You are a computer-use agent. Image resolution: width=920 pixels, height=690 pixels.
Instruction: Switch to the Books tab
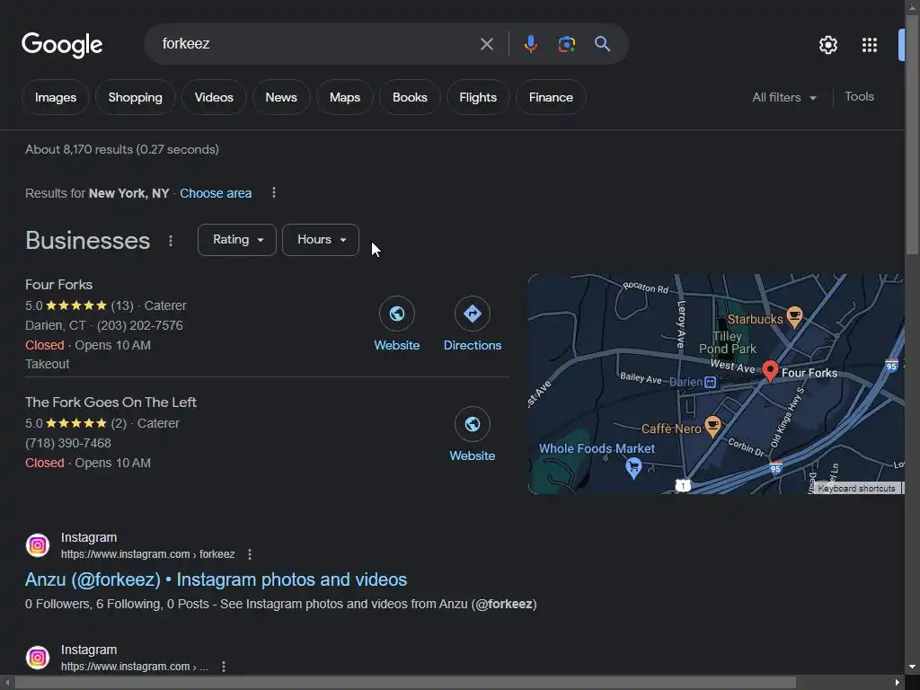point(410,97)
